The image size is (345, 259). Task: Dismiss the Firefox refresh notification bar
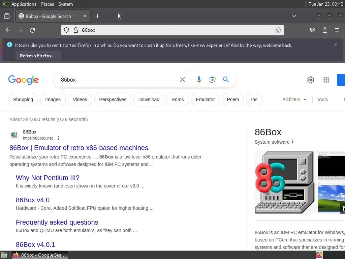[x=336, y=45]
